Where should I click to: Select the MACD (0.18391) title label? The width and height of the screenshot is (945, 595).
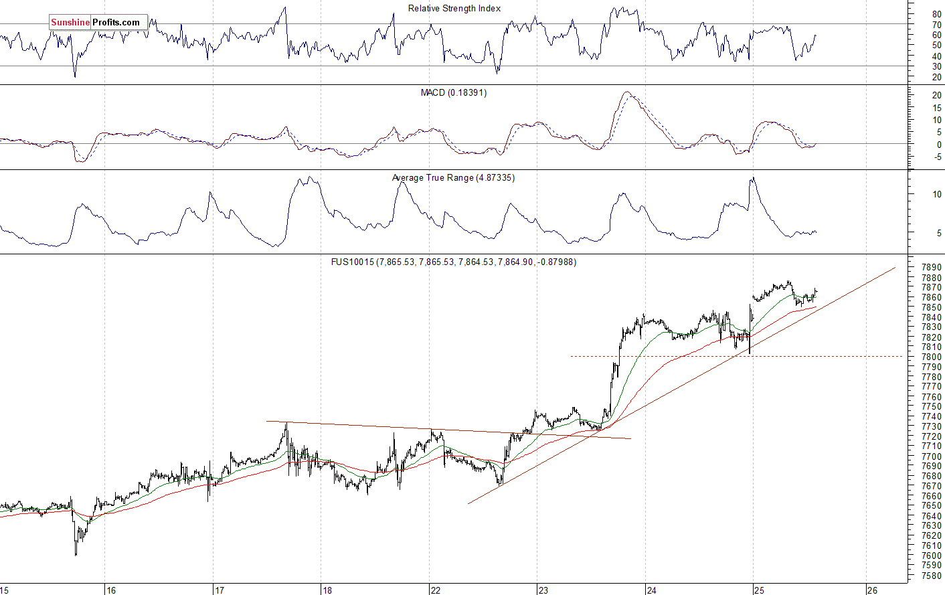[x=454, y=93]
